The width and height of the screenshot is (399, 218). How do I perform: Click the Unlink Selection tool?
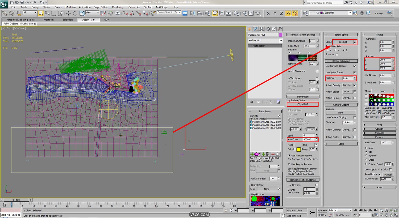click(x=11, y=13)
